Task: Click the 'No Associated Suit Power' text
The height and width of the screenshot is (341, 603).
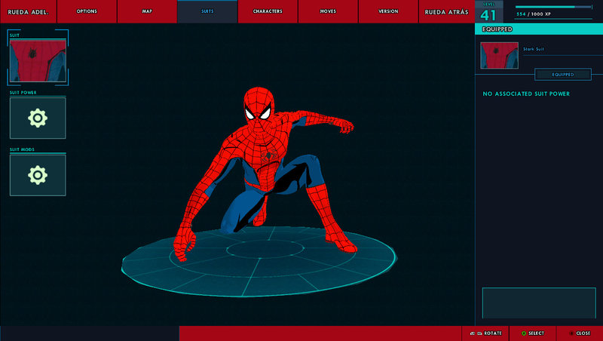Action: [x=526, y=94]
